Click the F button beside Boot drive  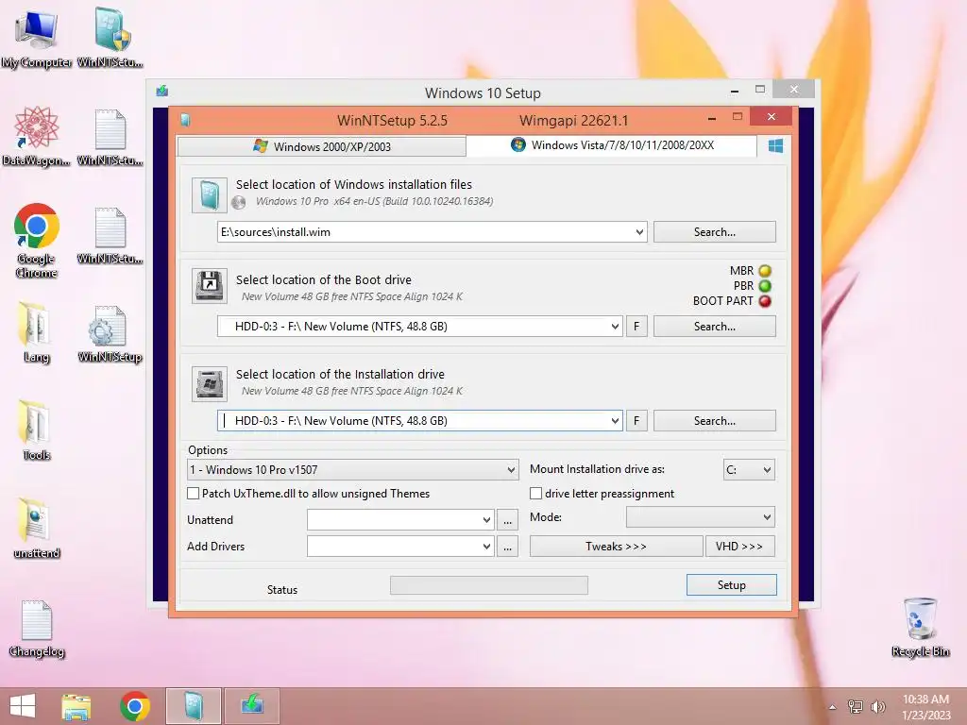(636, 327)
